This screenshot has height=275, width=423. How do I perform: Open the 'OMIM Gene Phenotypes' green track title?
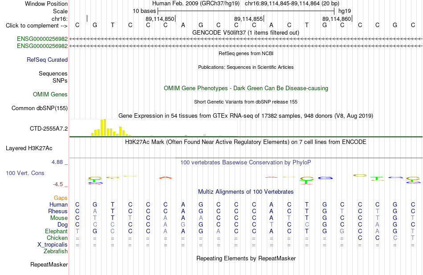click(246, 88)
